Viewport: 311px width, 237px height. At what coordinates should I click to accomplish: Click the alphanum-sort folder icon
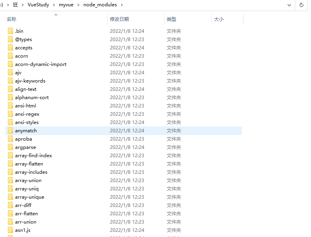11,98
